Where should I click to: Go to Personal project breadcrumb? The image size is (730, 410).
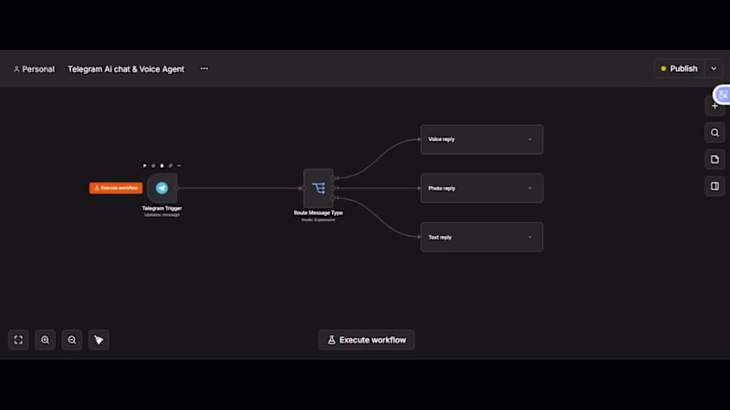pos(34,69)
